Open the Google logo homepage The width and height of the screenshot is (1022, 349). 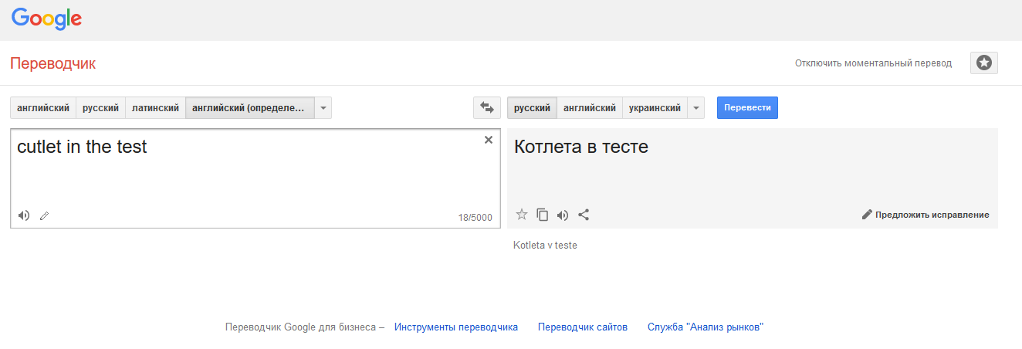point(46,19)
